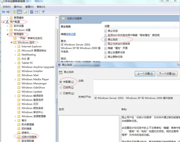Image resolution: width=180 pixels, height=142 pixels.
Task: Select the Windows 颜色系统 tree item
Action: (32, 108)
